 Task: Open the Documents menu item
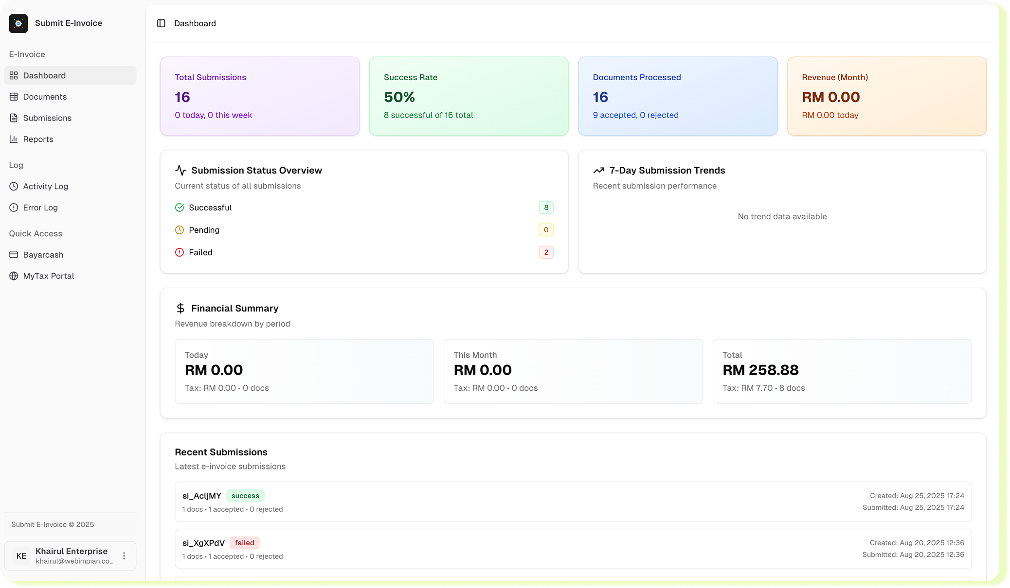(45, 97)
